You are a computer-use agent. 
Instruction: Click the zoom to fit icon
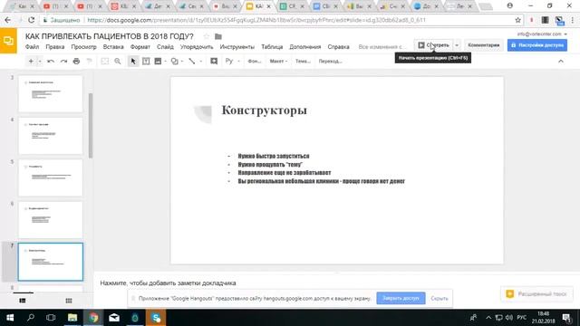coord(105,62)
